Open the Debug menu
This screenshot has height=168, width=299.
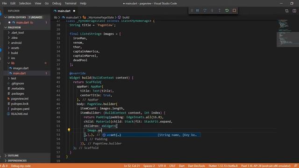click(57, 3)
